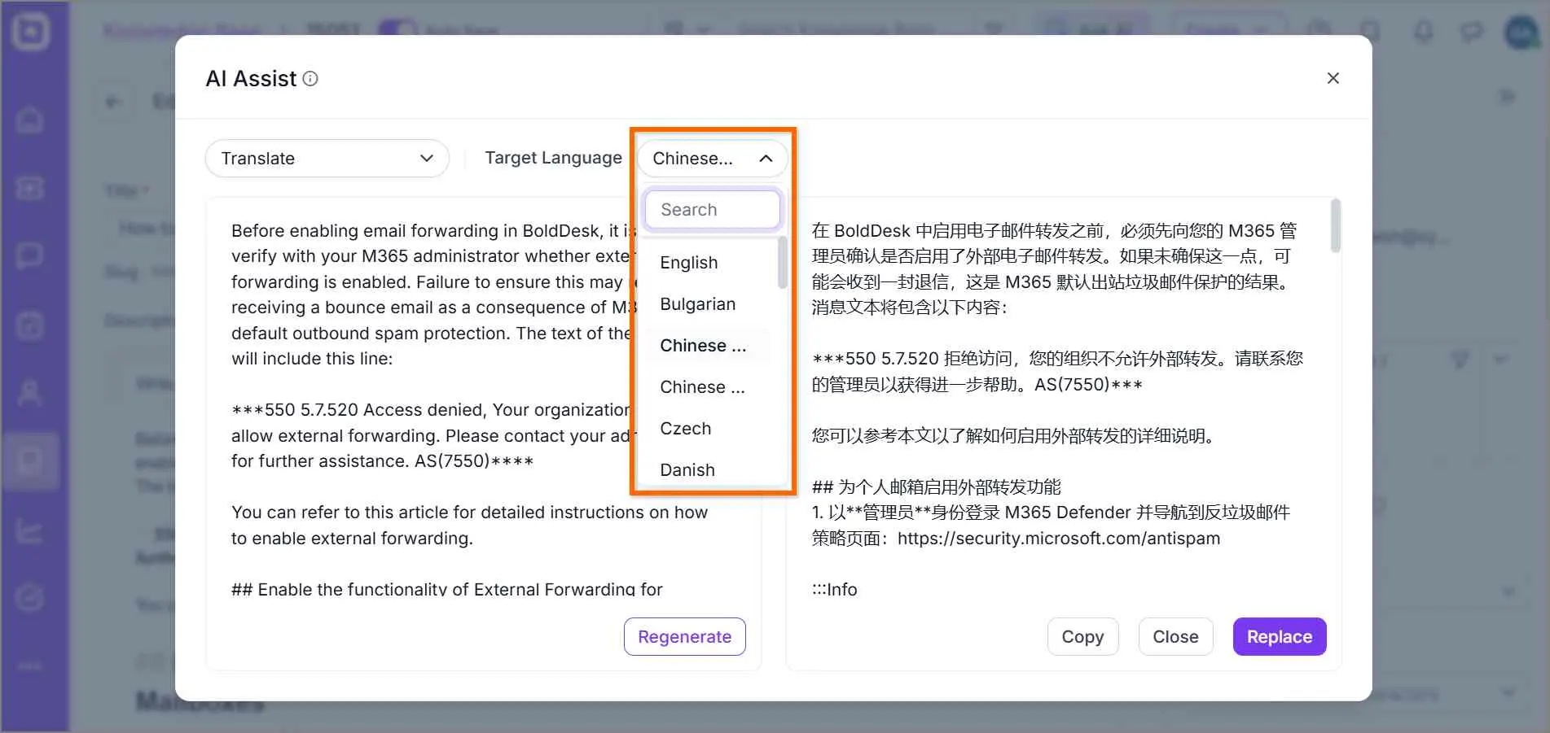Click the more dots icon in the sidebar

30,666
